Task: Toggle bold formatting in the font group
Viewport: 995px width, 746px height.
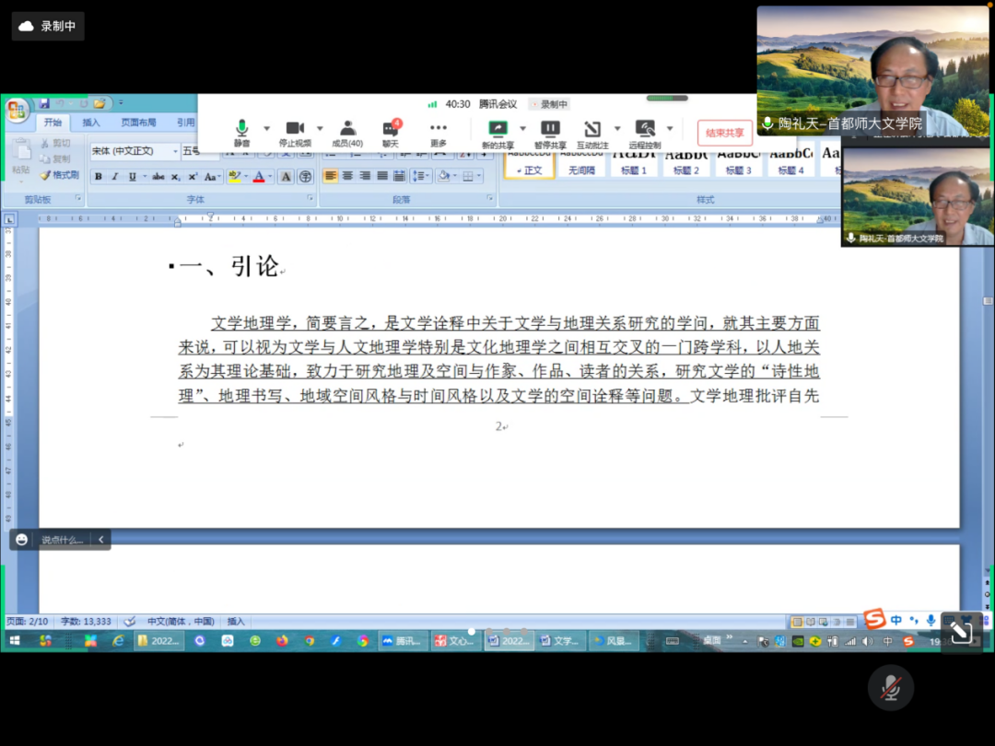Action: click(x=99, y=177)
